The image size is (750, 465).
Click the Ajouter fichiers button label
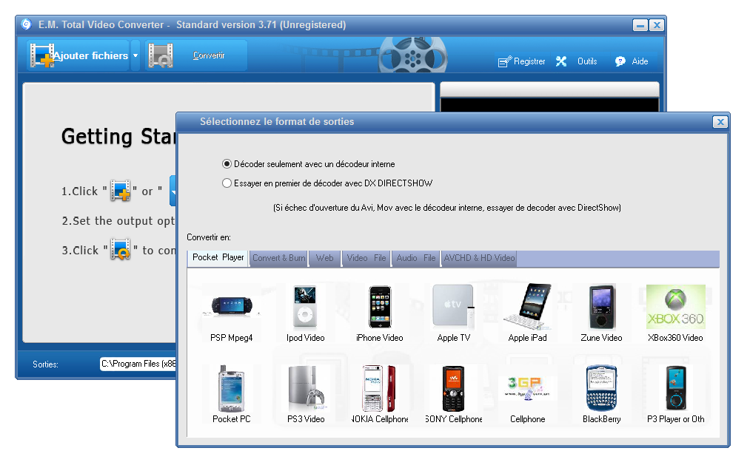tap(91, 56)
